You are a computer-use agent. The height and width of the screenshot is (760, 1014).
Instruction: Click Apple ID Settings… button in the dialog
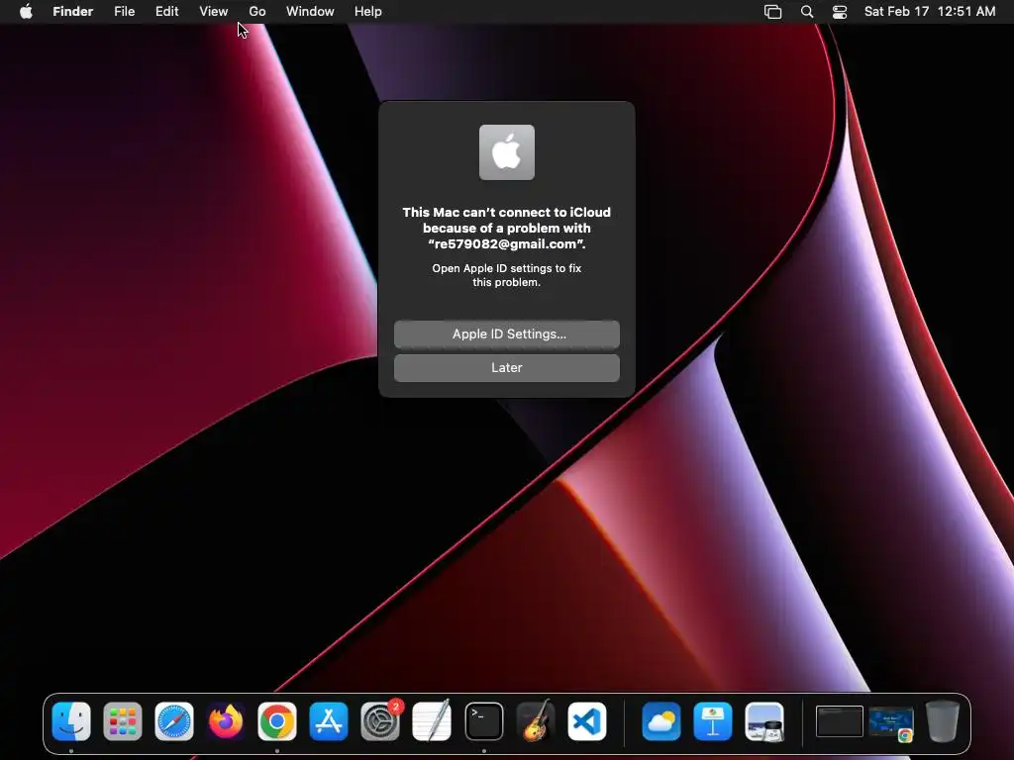point(507,334)
